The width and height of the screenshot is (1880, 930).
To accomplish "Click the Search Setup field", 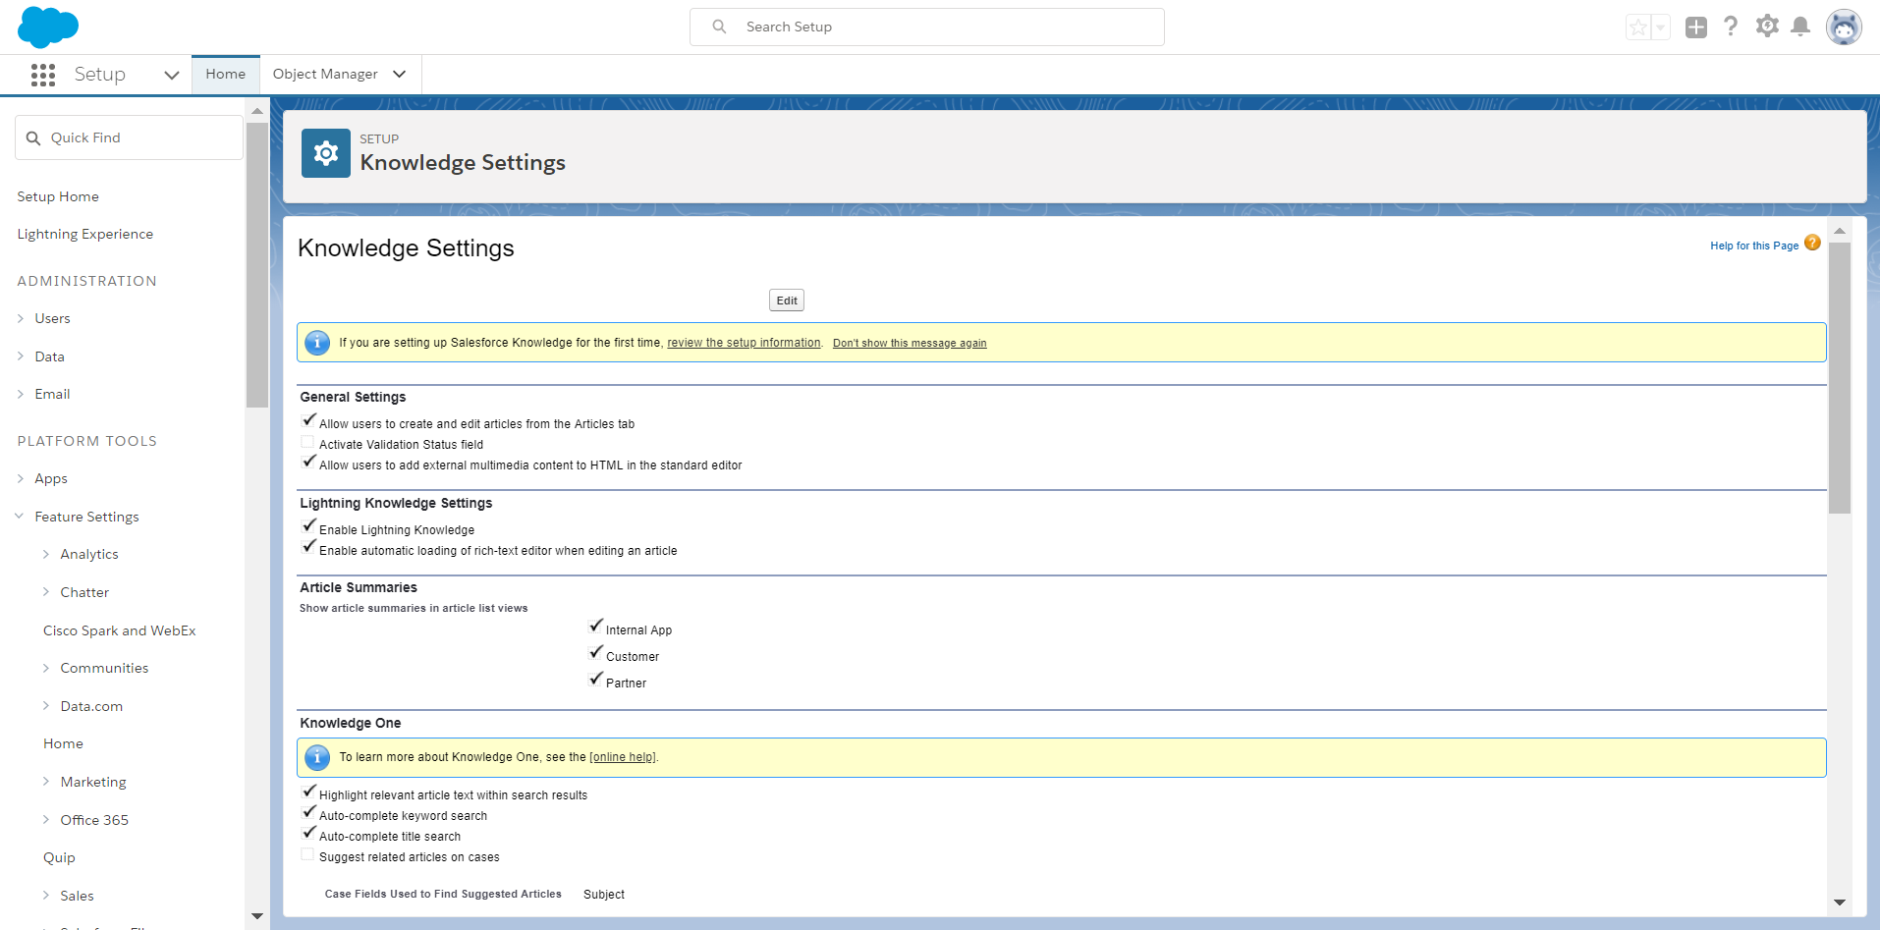I will pyautogui.click(x=927, y=27).
